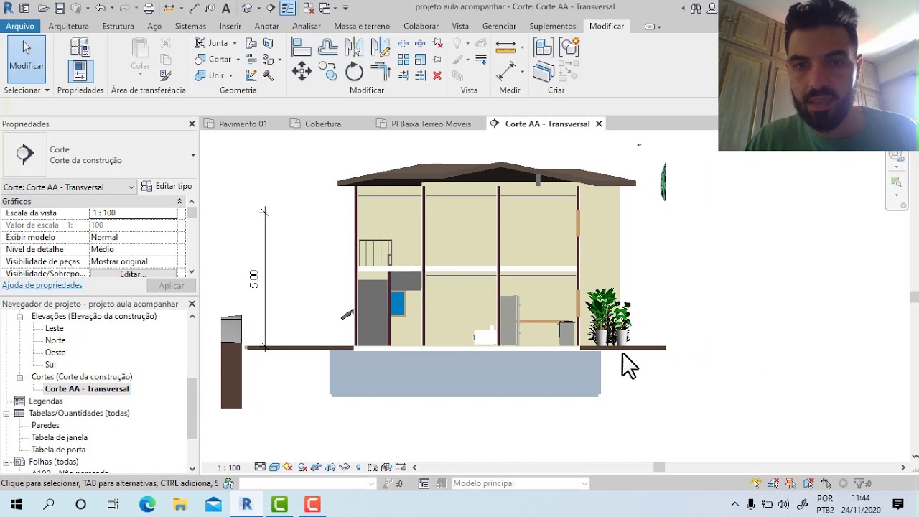Toggle Sun Path in view control bar
The image size is (919, 517).
tap(288, 467)
